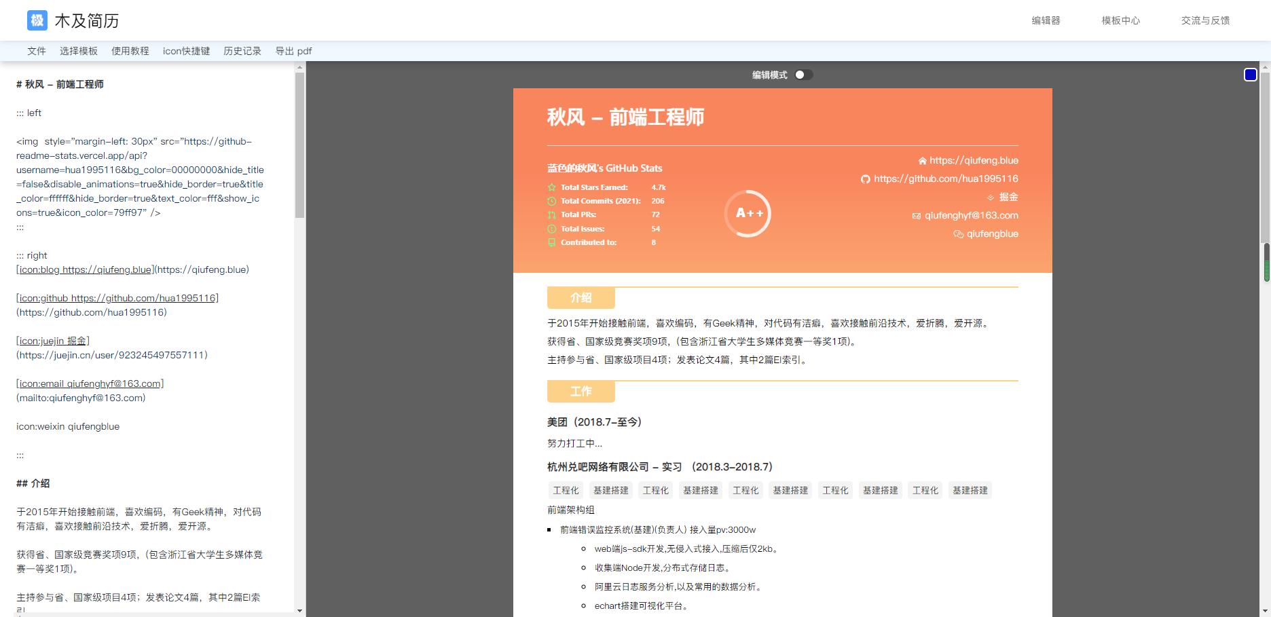Click the '::: left' line in editor
Image resolution: width=1271 pixels, height=617 pixels.
[x=29, y=113]
